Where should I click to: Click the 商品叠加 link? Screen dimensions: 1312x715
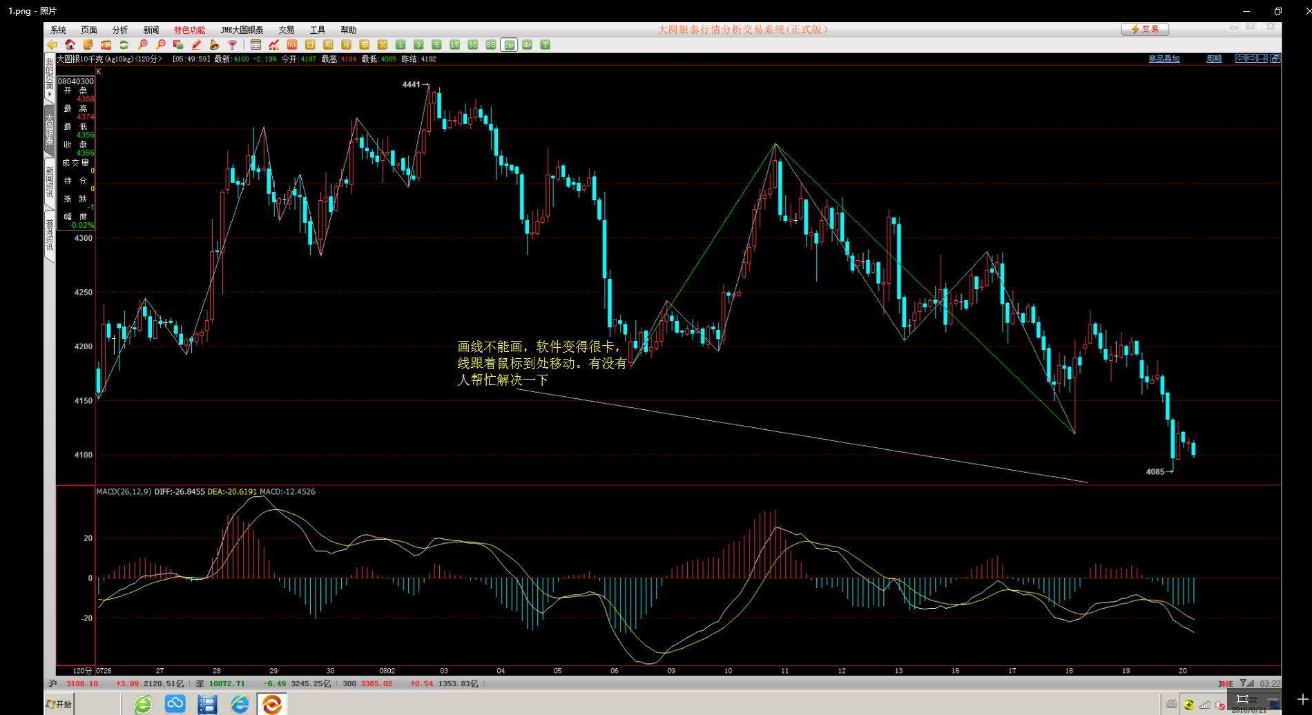point(1164,59)
